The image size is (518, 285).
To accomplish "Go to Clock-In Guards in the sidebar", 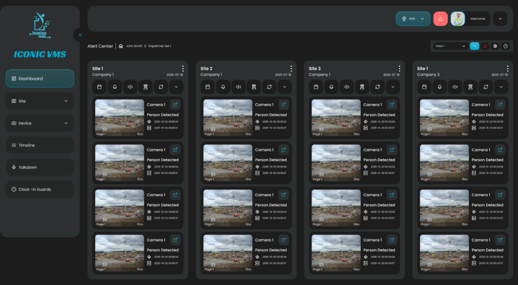I will pyautogui.click(x=40, y=189).
